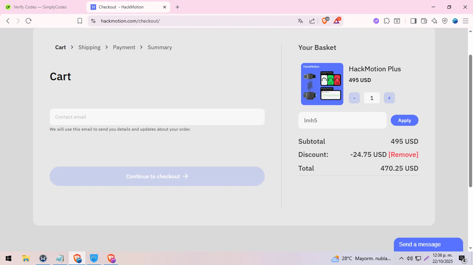Viewport: 473px width, 265px height.
Task: Open Send a message chat widget
Action: (428, 245)
